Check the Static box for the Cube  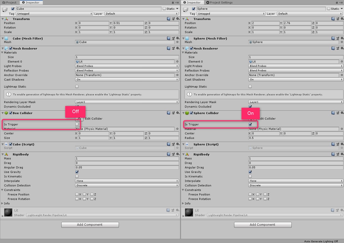(x=164, y=9)
